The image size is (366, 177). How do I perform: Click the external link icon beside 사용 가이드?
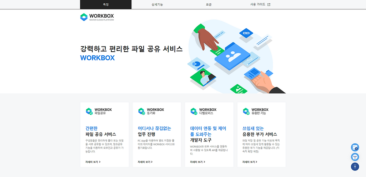pos(269,4)
